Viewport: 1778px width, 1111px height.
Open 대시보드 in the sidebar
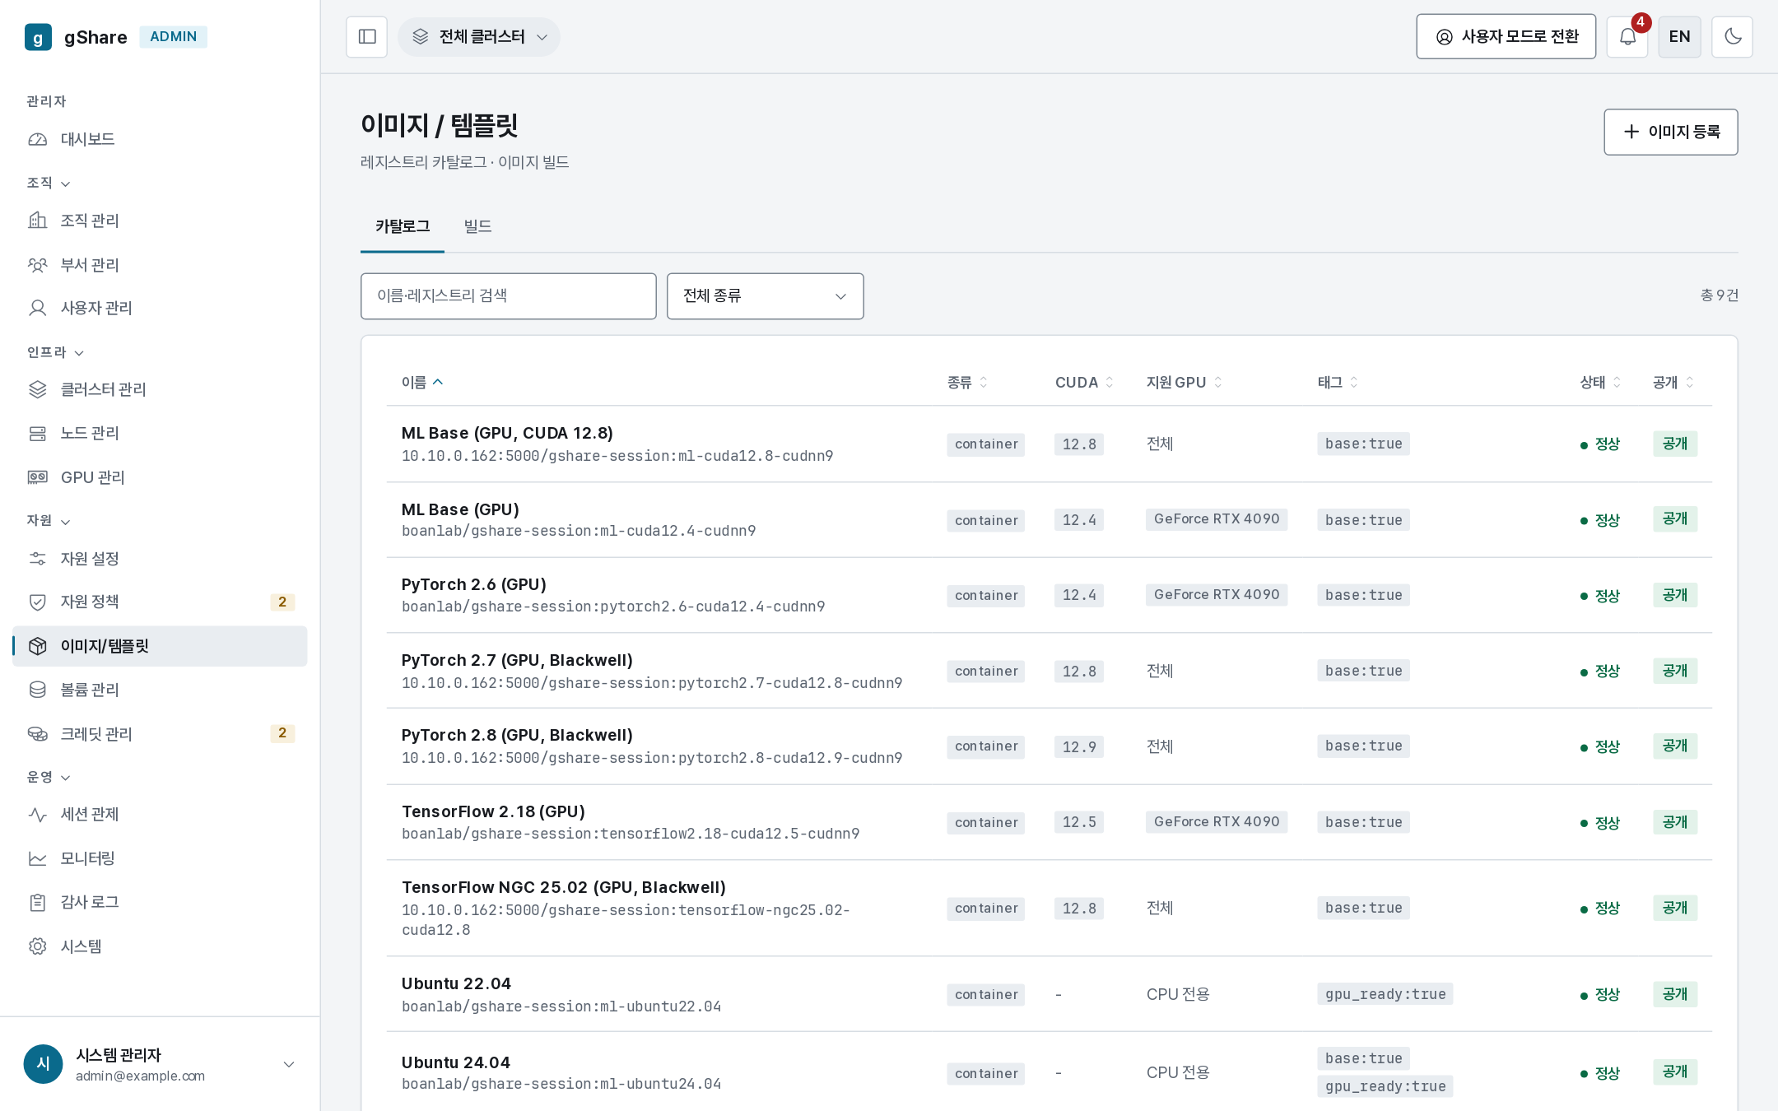pyautogui.click(x=160, y=139)
